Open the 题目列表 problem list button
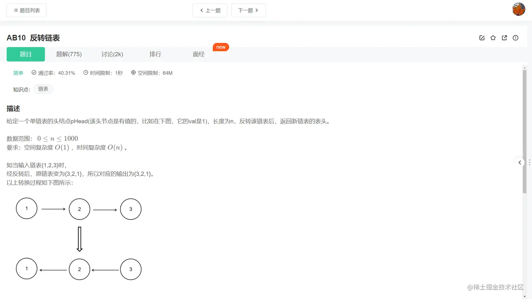The width and height of the screenshot is (532, 299). (x=26, y=11)
